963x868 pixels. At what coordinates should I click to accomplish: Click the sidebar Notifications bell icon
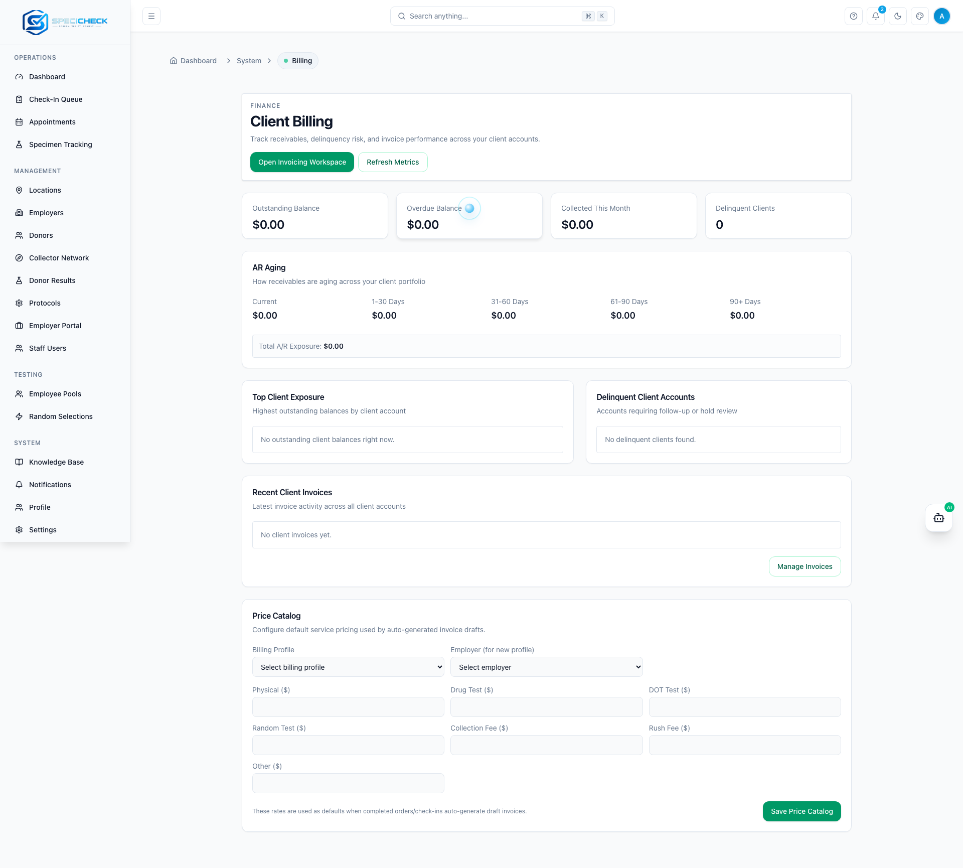point(19,485)
